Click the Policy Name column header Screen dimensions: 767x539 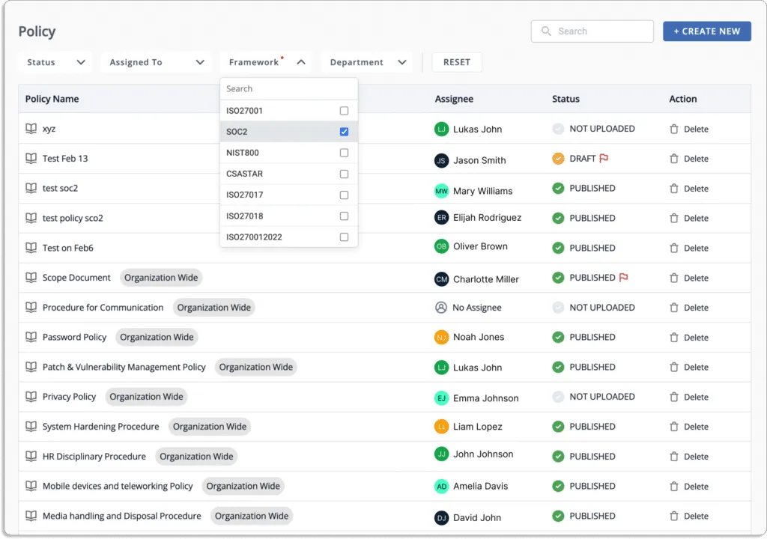(52, 99)
